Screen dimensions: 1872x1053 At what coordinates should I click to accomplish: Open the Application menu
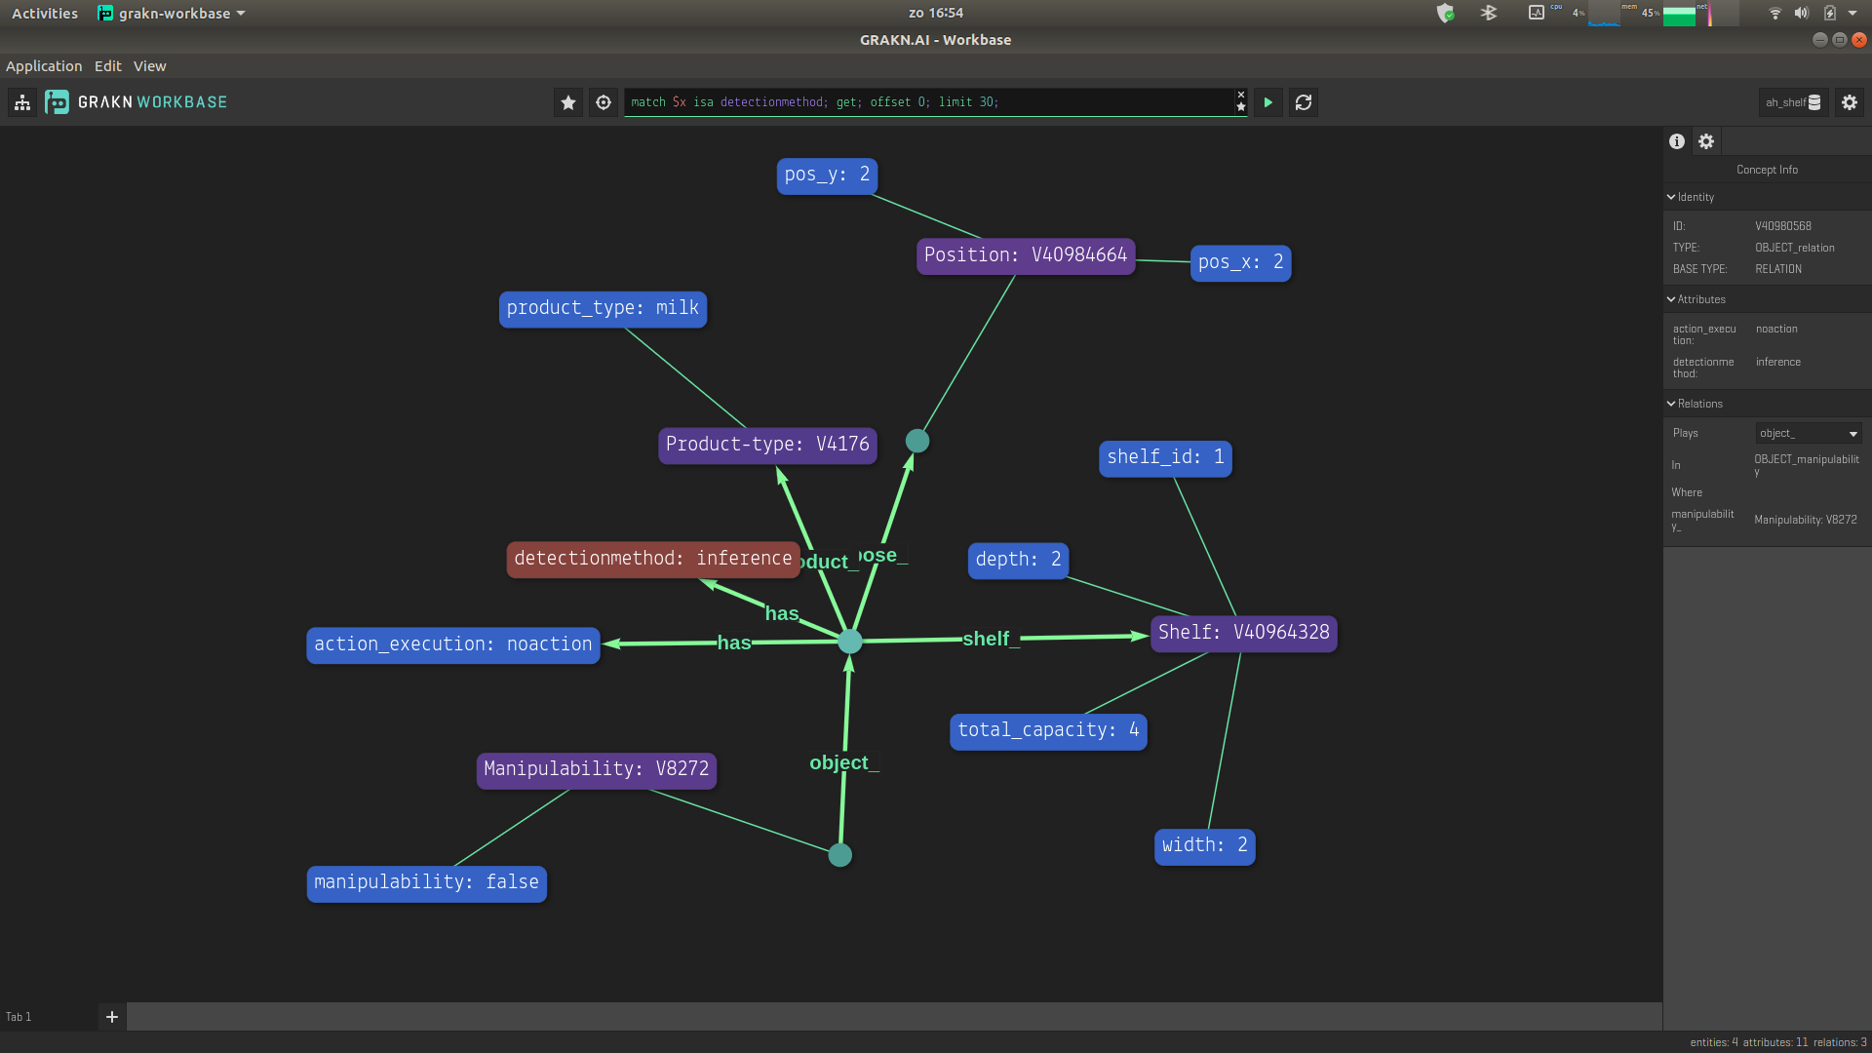pyautogui.click(x=43, y=65)
